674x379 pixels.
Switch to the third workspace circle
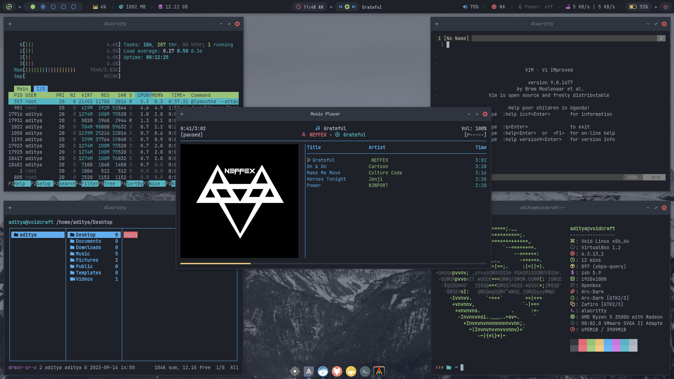(x=53, y=7)
